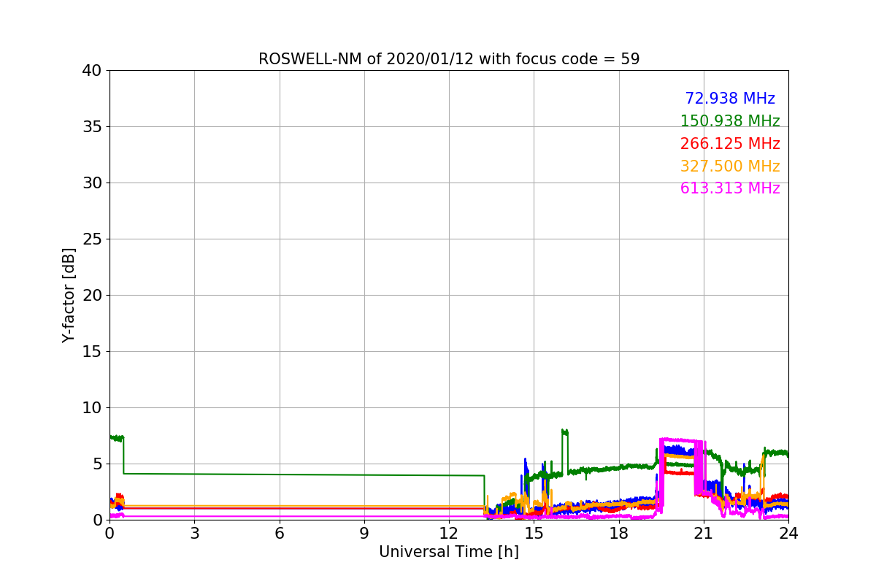Click x-axis tick label 3
This screenshot has height=584, width=876.
(194, 533)
